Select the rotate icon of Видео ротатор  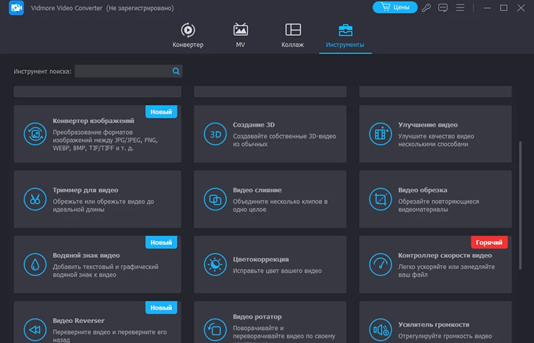pos(215,330)
